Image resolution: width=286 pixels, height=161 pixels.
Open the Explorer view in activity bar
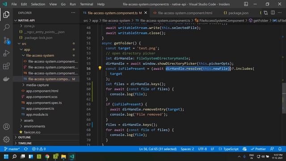click(6, 15)
